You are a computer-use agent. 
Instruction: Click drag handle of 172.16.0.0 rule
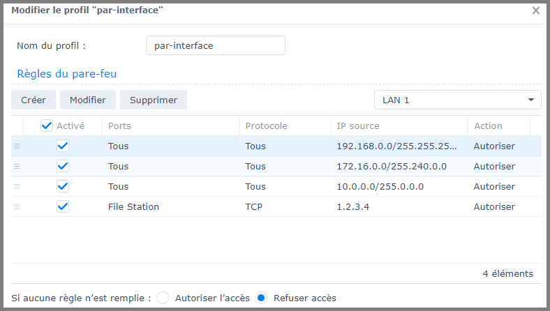(x=17, y=167)
